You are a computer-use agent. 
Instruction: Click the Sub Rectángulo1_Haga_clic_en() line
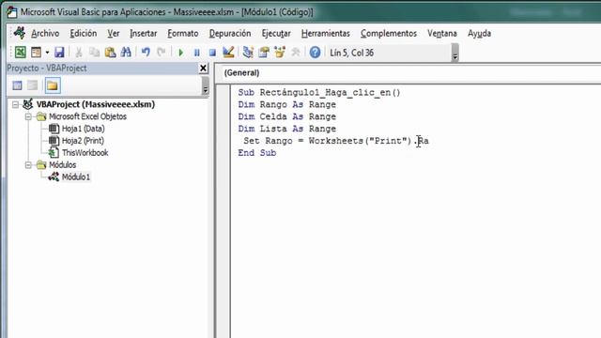coord(319,92)
